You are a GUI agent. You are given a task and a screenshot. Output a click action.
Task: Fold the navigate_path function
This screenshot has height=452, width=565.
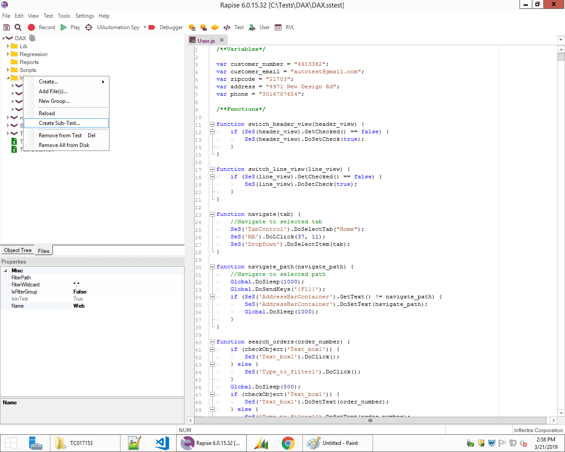coord(212,267)
